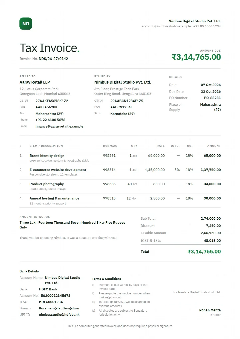Click HDFC Bank value
Screen dimensions: 240x339
coord(48,289)
